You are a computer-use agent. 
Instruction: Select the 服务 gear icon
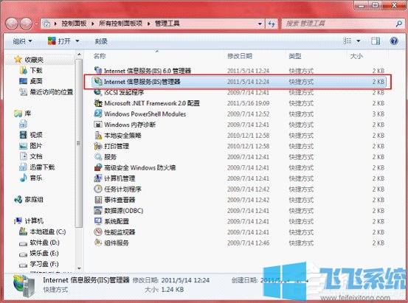coord(98,157)
